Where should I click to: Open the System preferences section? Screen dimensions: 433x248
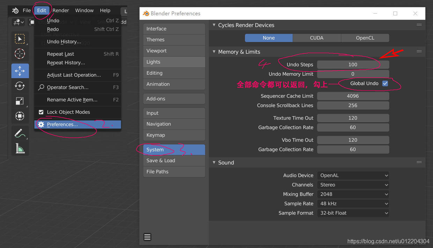pos(174,150)
